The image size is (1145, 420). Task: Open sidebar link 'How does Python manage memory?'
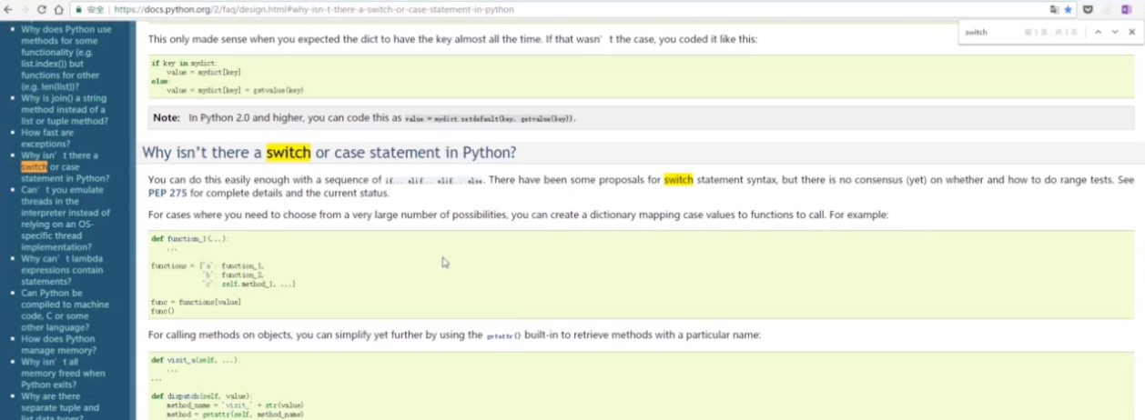pos(57,345)
